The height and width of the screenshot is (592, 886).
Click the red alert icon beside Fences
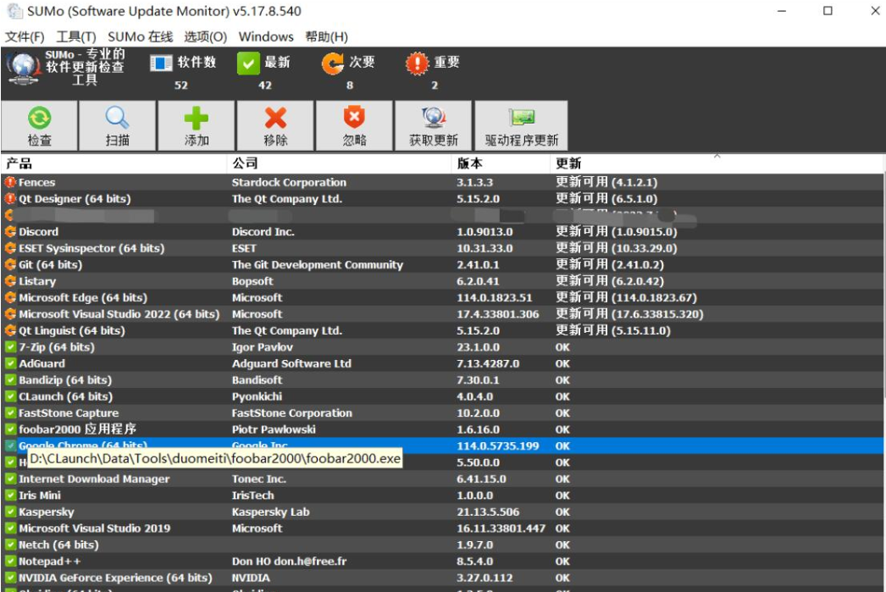click(10, 182)
